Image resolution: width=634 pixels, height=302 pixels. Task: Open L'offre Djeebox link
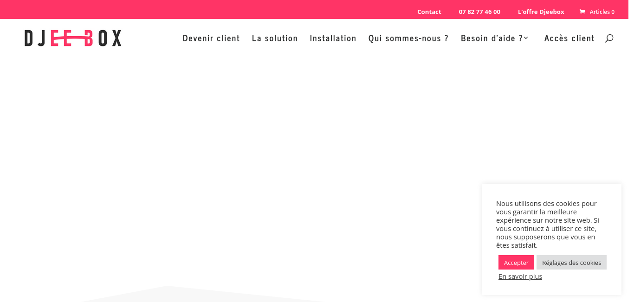[541, 12]
